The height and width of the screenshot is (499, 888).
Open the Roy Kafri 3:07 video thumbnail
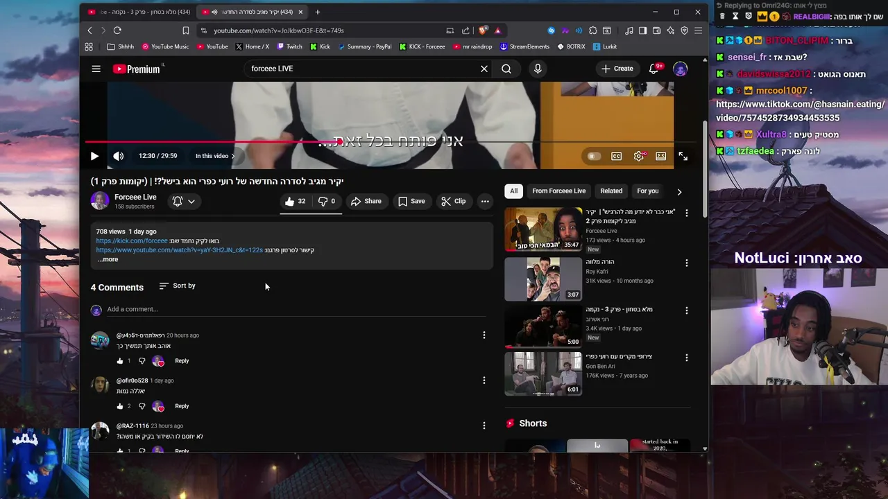[x=543, y=279]
